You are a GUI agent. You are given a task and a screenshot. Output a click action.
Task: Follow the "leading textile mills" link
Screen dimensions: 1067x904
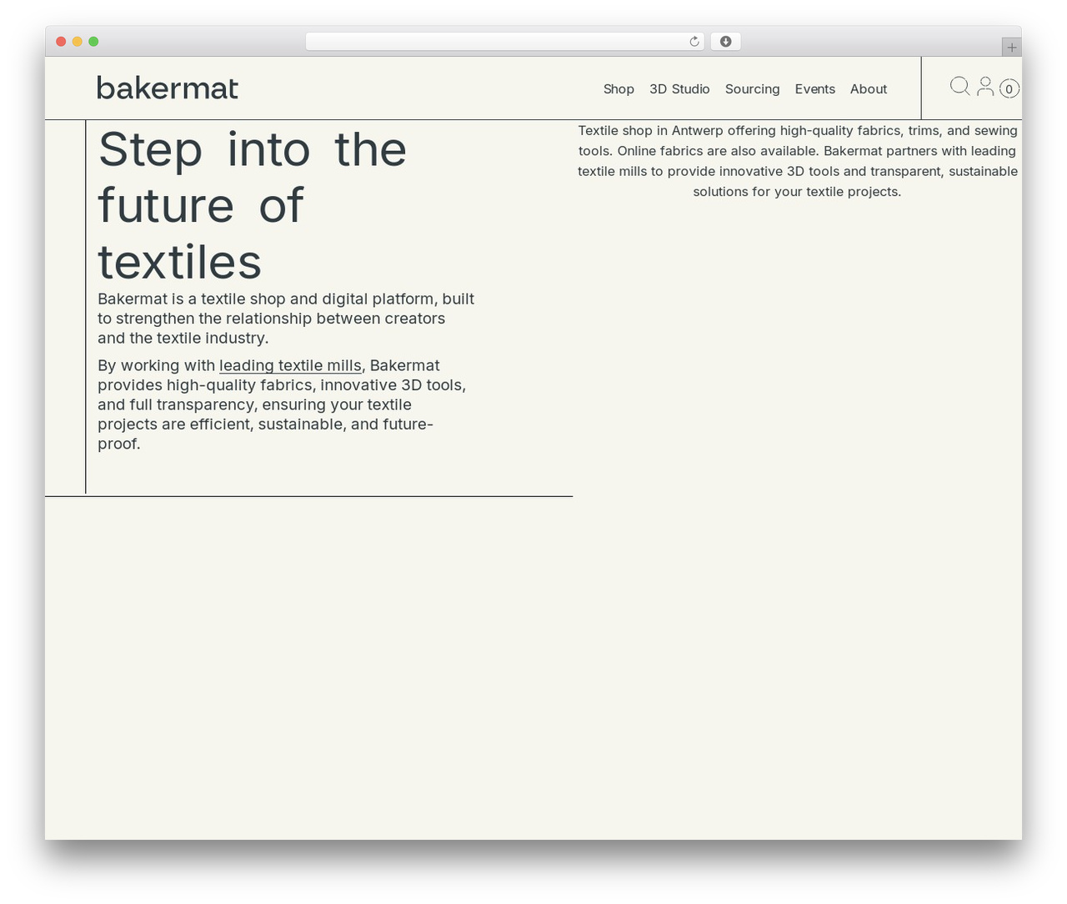[x=290, y=365]
